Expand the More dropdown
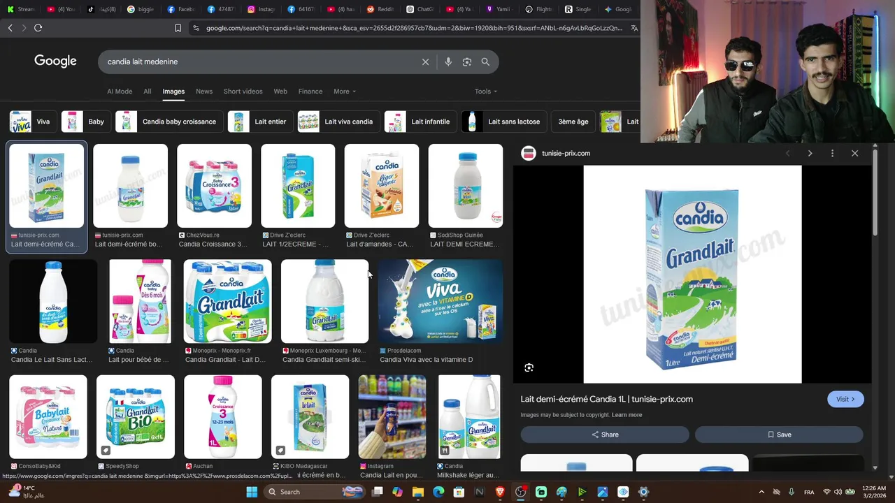Screen dimensions: 895x503 coord(345,92)
